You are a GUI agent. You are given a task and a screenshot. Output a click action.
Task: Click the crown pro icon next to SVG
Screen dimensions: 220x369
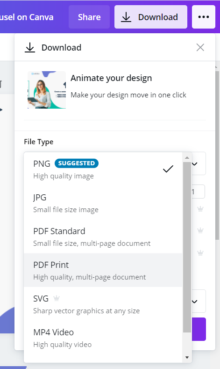pos(57,298)
